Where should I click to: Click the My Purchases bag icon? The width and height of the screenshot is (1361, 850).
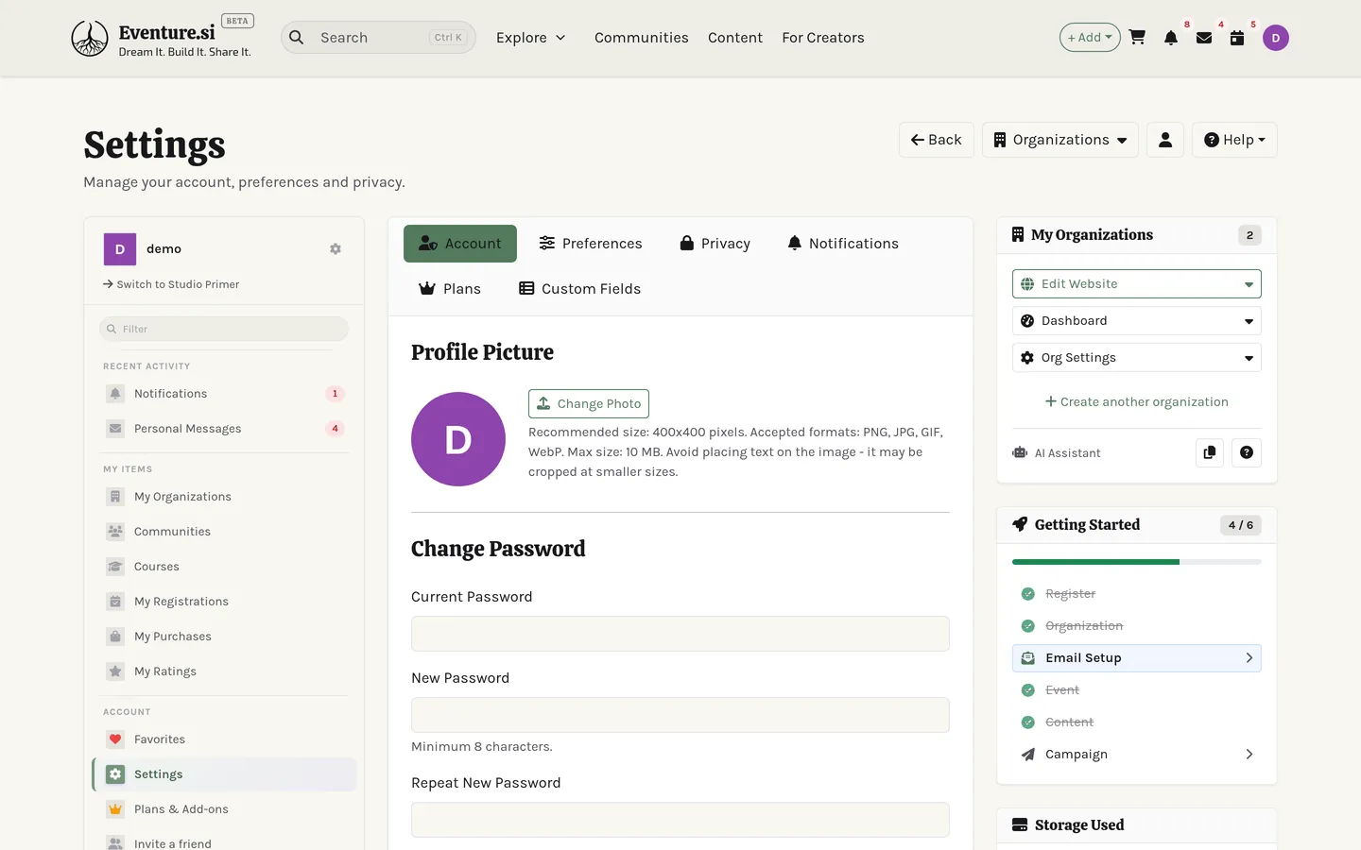115,637
